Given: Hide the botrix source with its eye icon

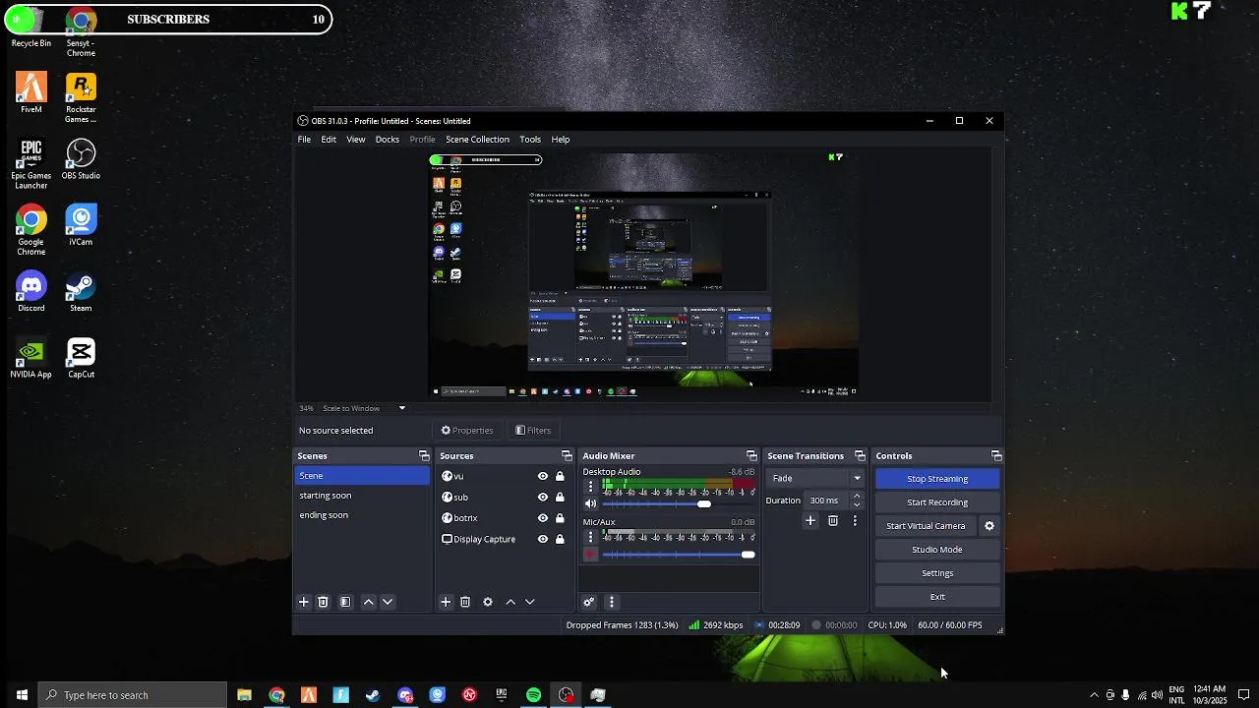Looking at the screenshot, I should pyautogui.click(x=542, y=518).
